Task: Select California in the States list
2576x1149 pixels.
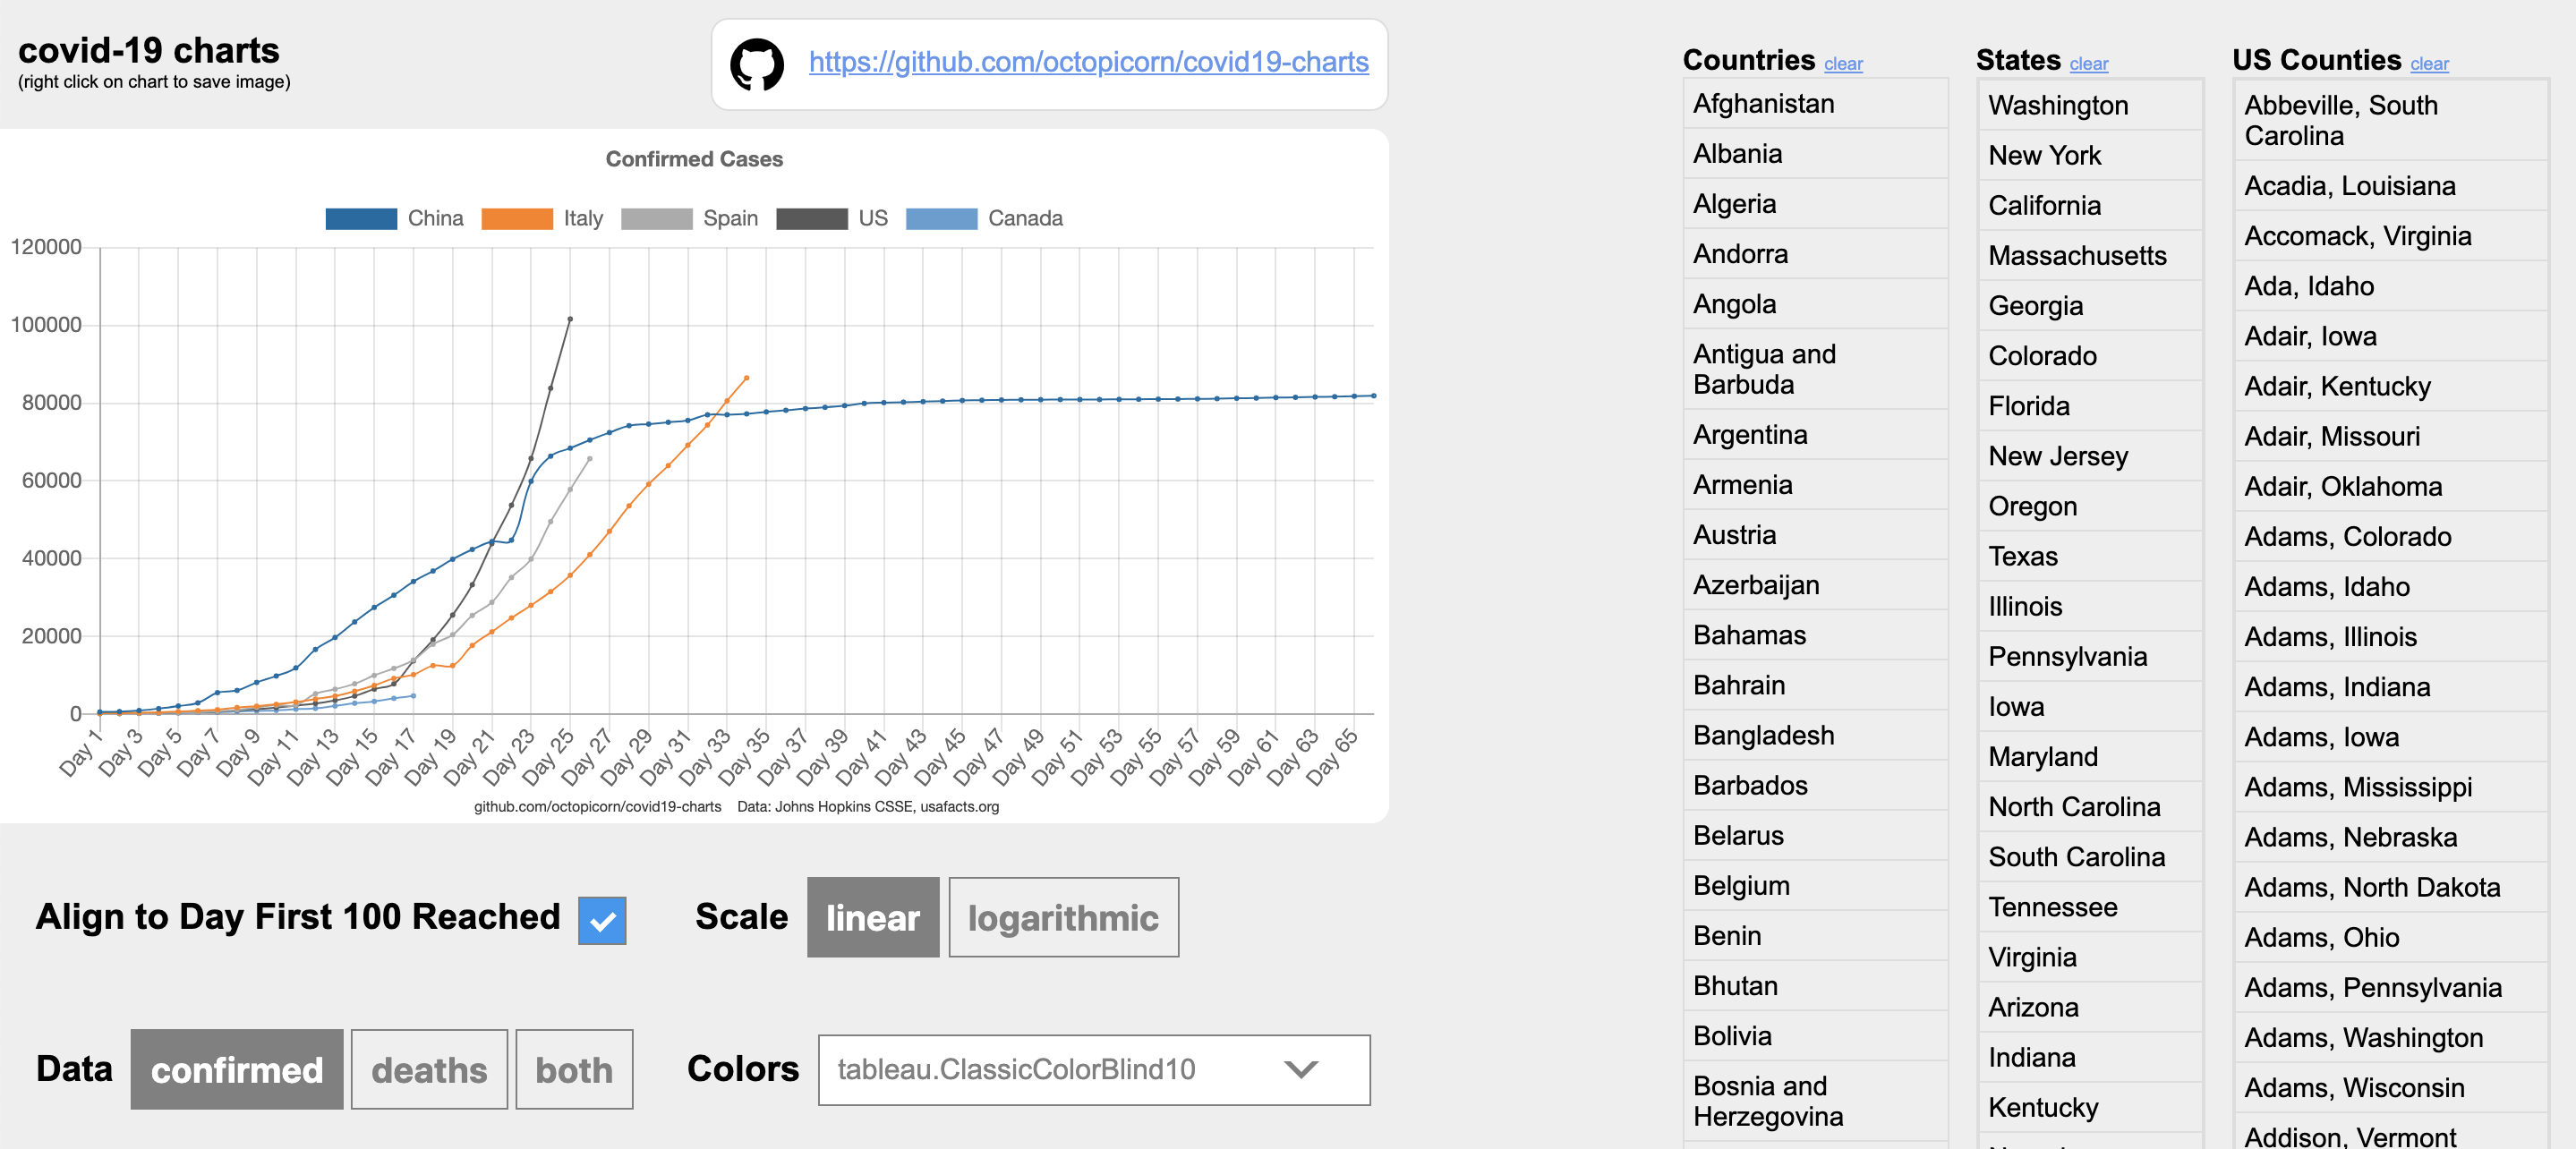Action: (2044, 205)
